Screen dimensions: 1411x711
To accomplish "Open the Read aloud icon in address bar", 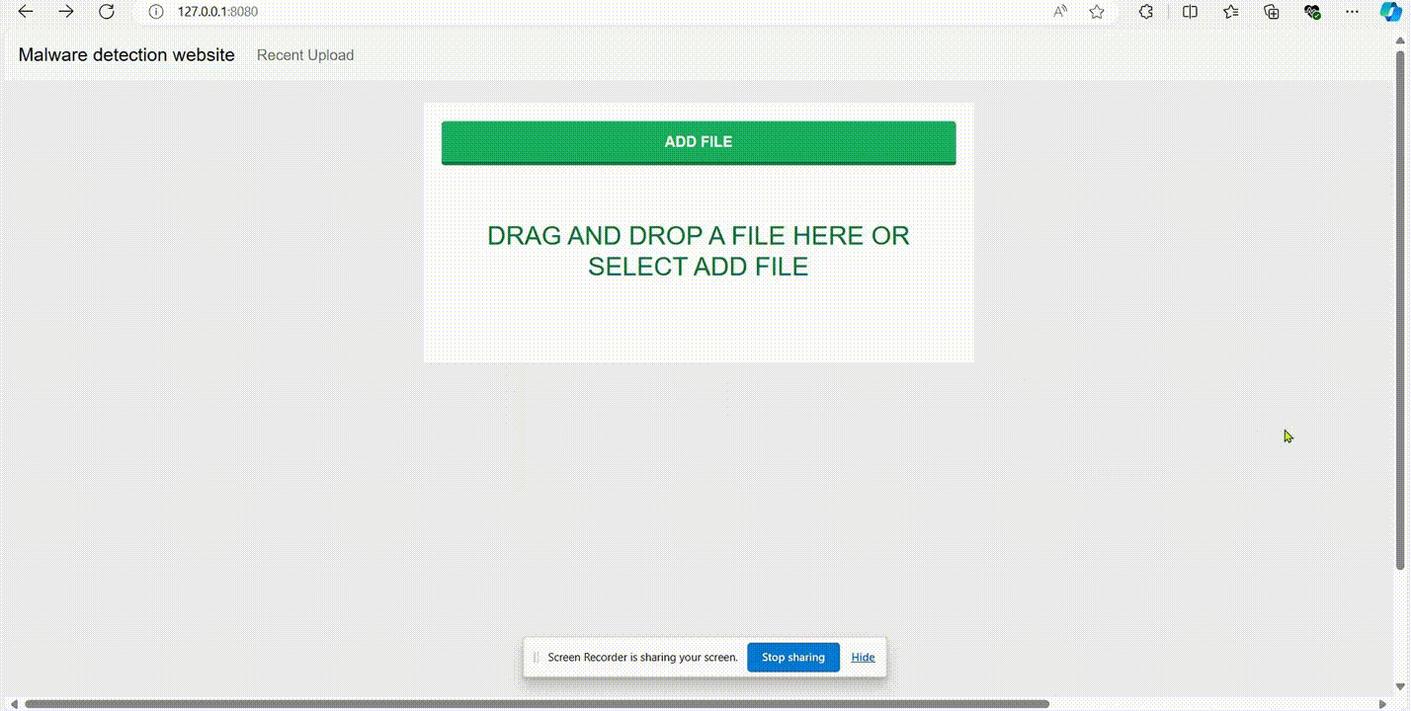I will point(1060,12).
